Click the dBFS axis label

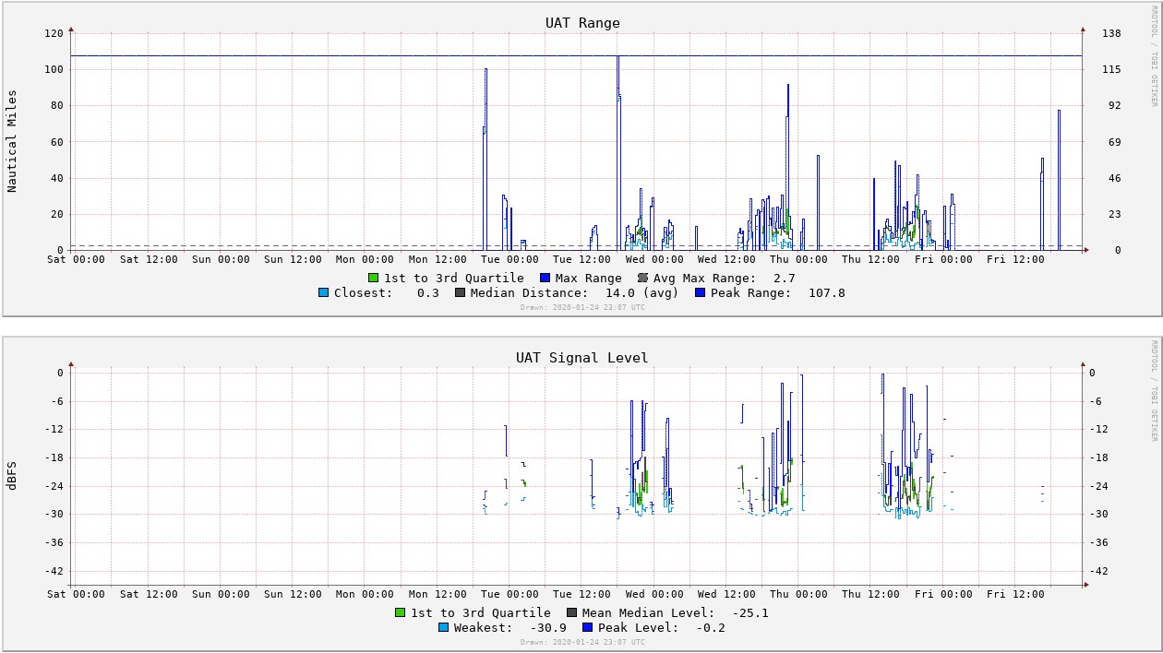pos(13,474)
